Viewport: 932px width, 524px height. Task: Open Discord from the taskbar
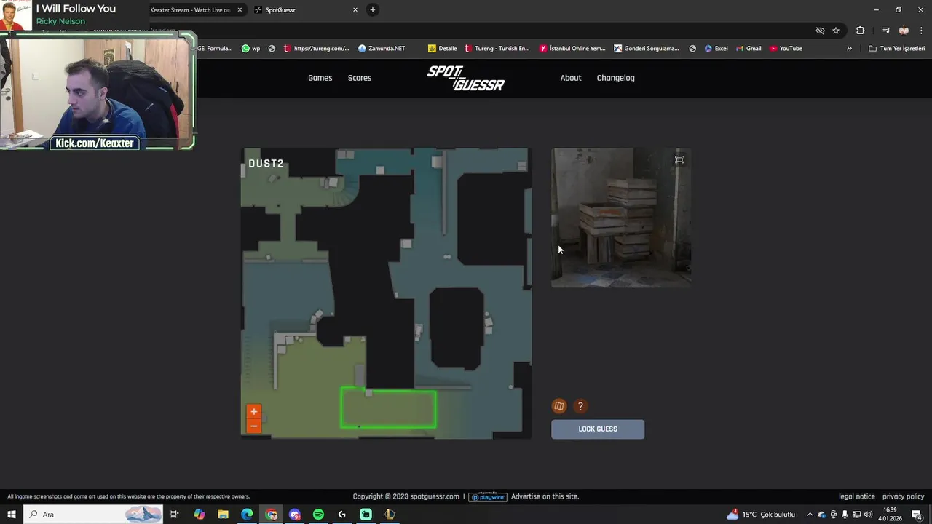(x=294, y=515)
